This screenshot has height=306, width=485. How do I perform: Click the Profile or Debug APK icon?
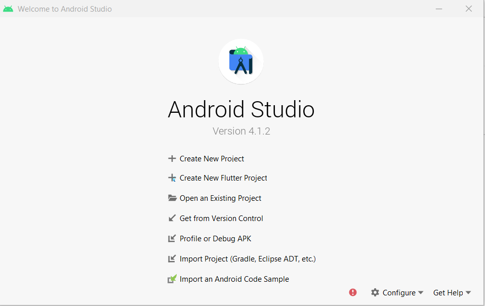[x=172, y=239]
